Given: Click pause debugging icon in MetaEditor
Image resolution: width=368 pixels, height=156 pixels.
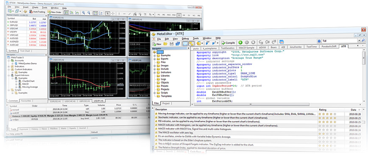Looking at the screenshot, I should click(x=247, y=43).
